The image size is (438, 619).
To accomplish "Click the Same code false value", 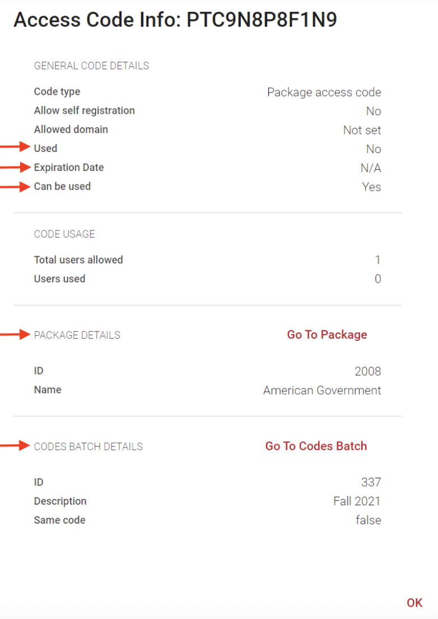I will point(368,520).
